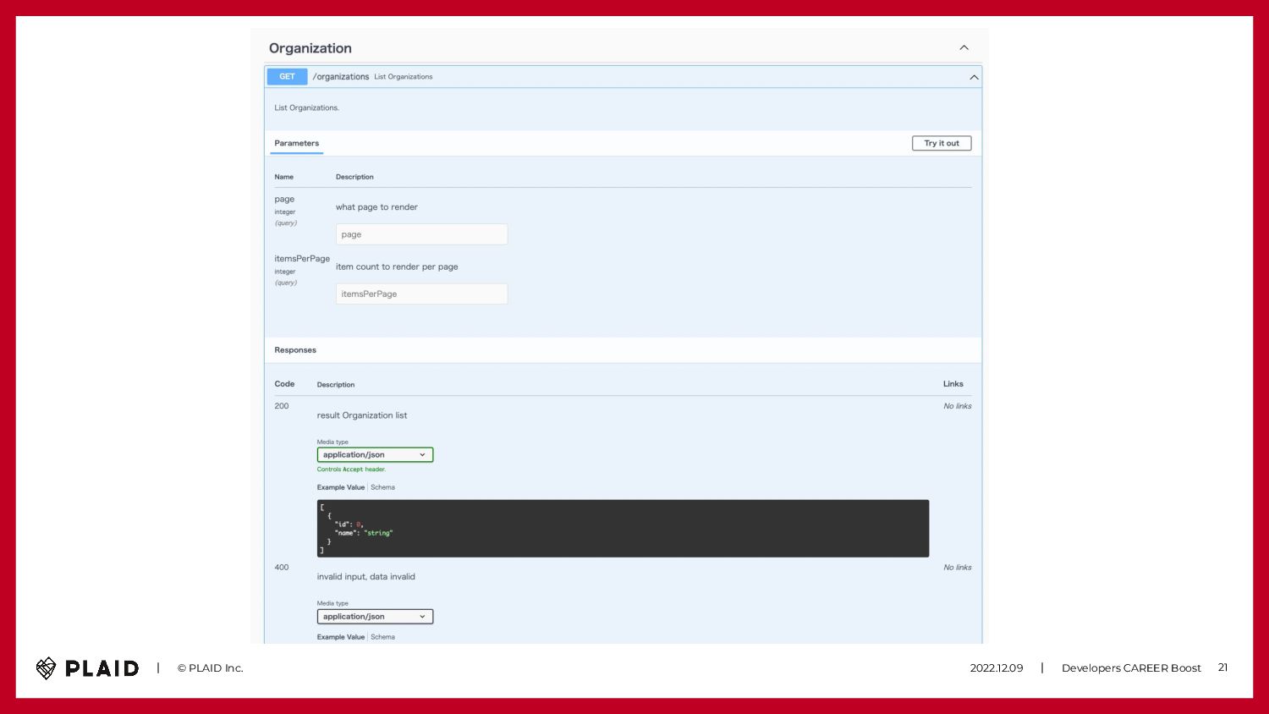The height and width of the screenshot is (714, 1269).
Task: Collapse the GET /organizations operation chevron
Action: [x=974, y=77]
